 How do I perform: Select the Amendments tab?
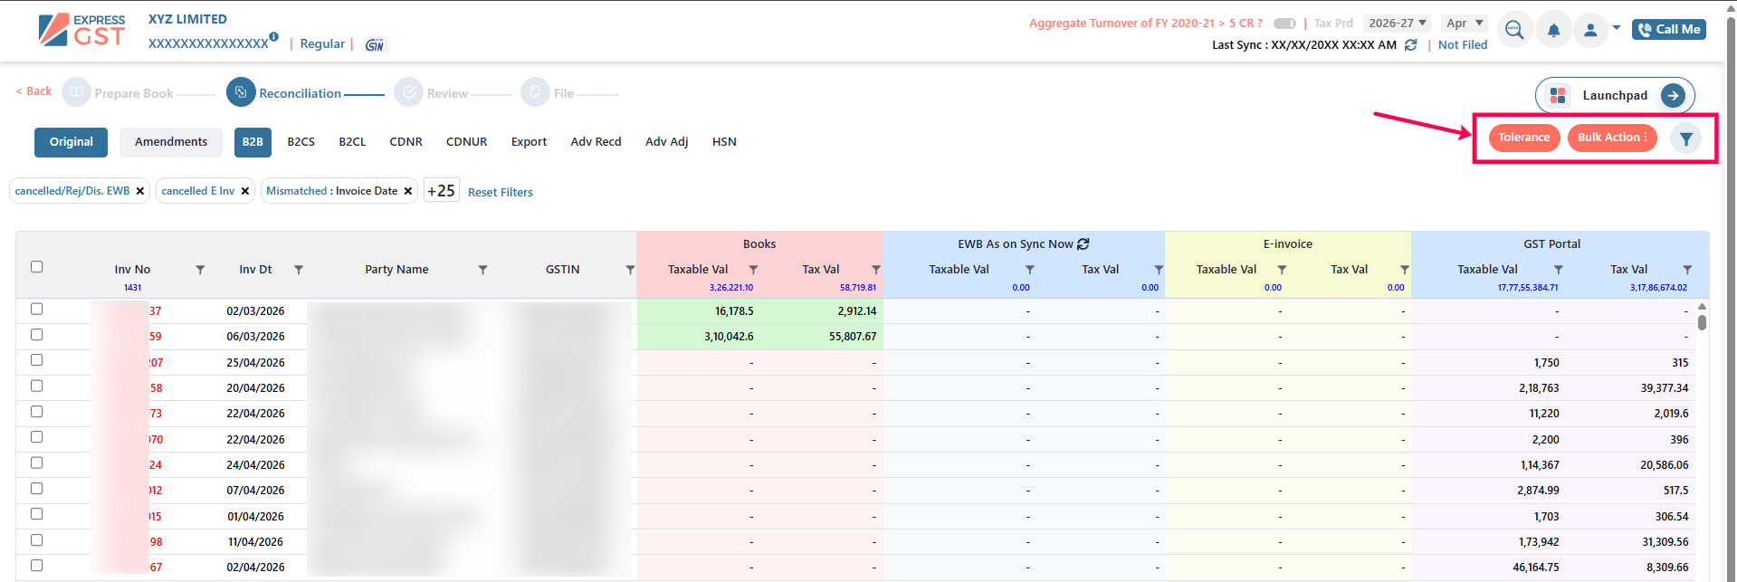pyautogui.click(x=171, y=142)
